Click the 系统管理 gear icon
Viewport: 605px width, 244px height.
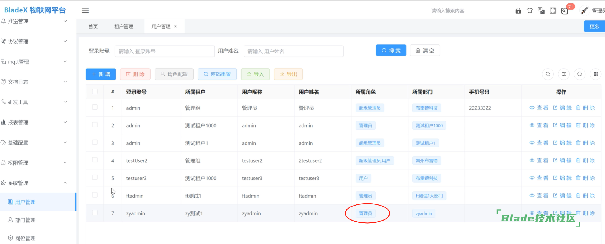pyautogui.click(x=3, y=183)
